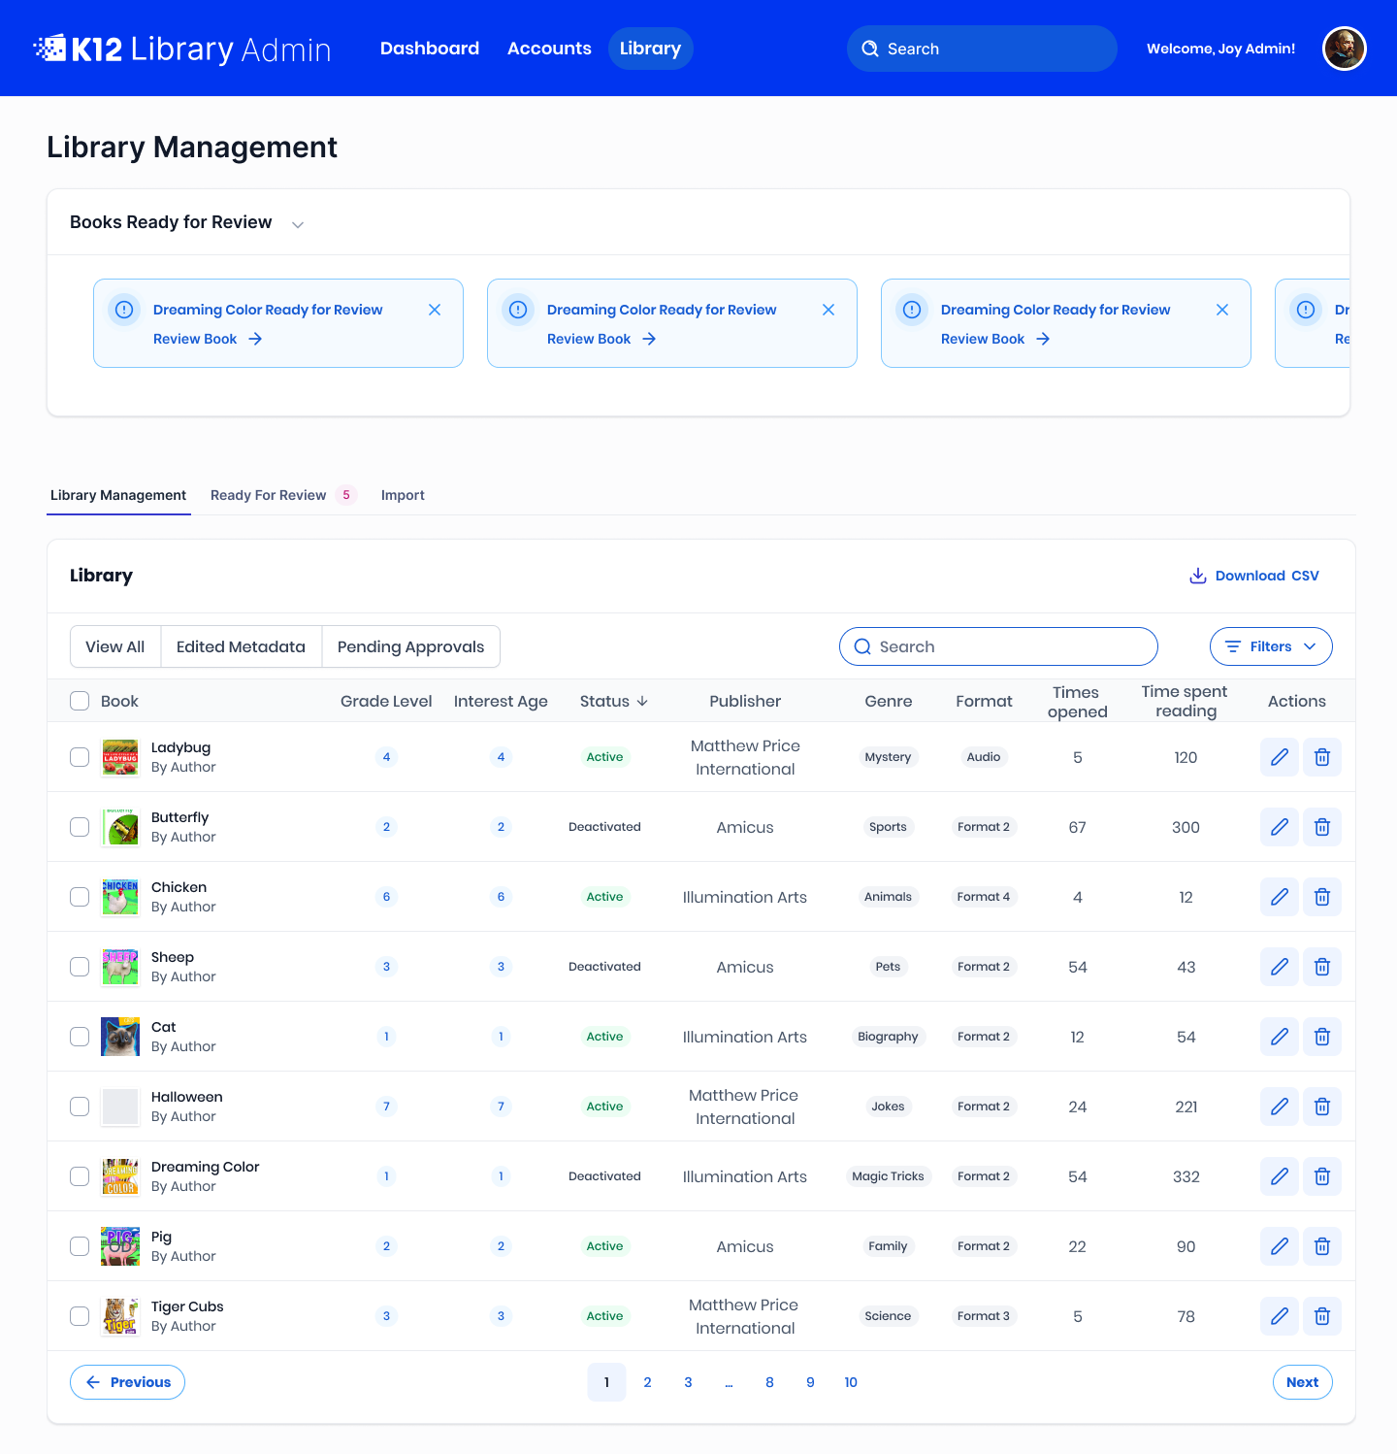Viewport: 1397px width, 1454px height.
Task: Click the Cat book cover thumbnail
Action: 120,1037
